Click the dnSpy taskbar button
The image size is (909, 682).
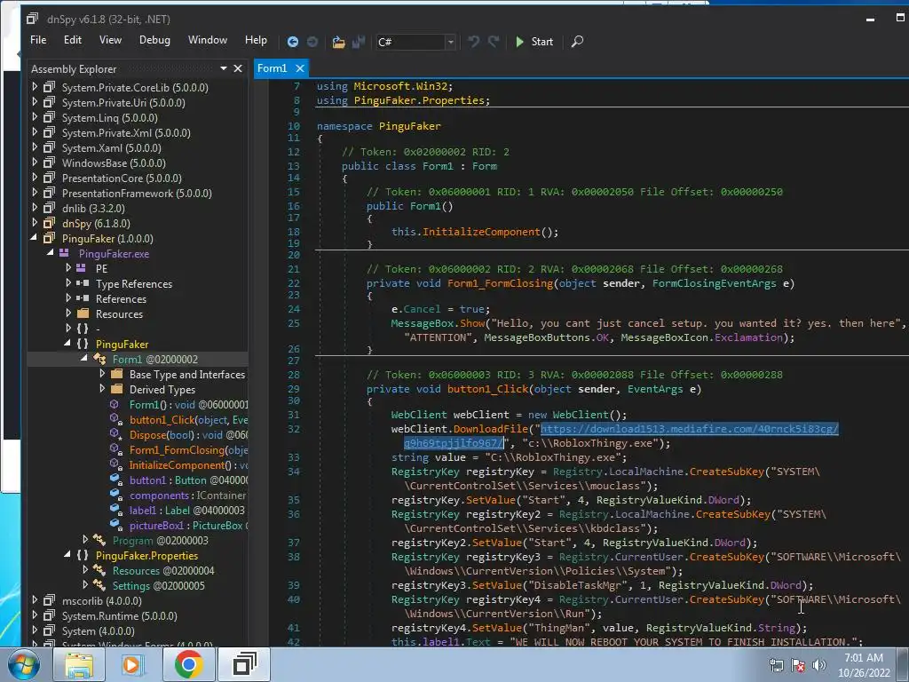pos(243,664)
